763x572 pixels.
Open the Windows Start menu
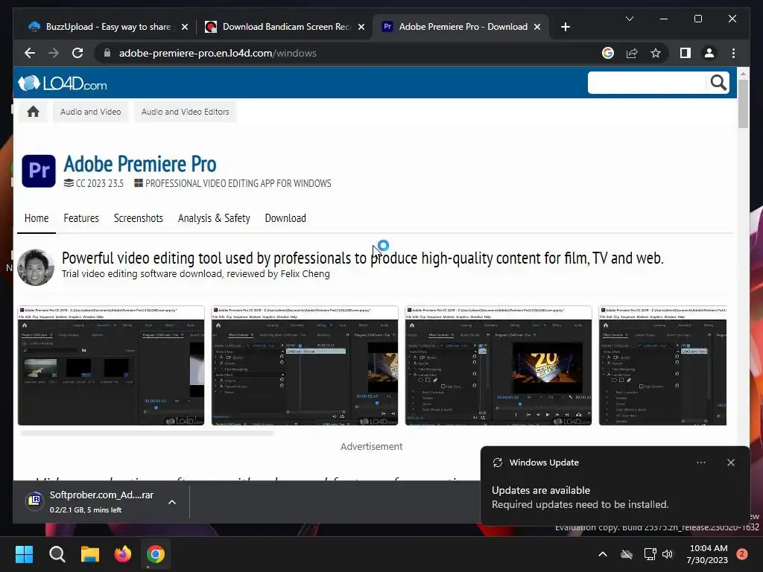coord(24,554)
